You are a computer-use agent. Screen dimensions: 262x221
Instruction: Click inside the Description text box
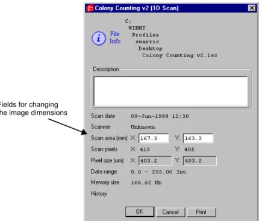[x=171, y=91]
